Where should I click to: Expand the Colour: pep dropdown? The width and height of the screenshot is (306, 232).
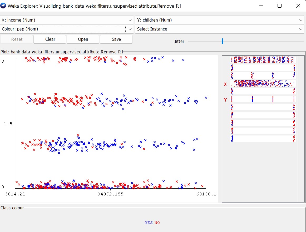pyautogui.click(x=67, y=29)
